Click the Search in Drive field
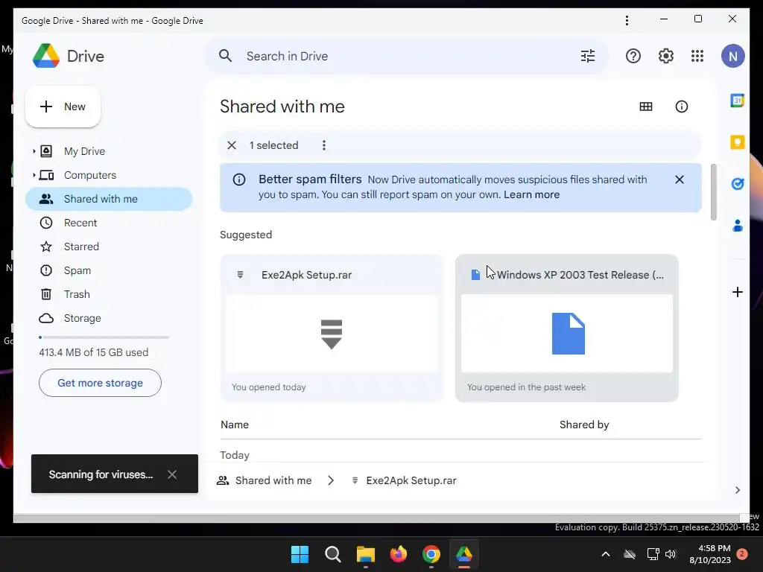This screenshot has height=572, width=763. click(408, 56)
